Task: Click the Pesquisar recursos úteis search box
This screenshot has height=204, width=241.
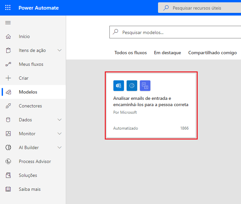Action: coord(199,8)
